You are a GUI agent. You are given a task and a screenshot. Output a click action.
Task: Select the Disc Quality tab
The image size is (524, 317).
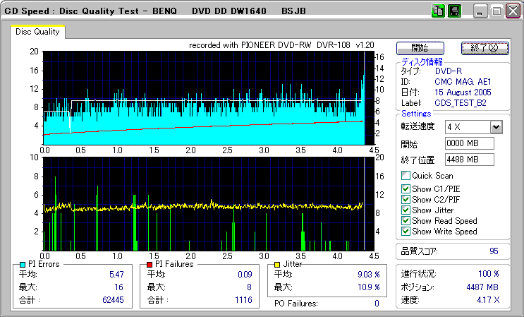pos(37,32)
